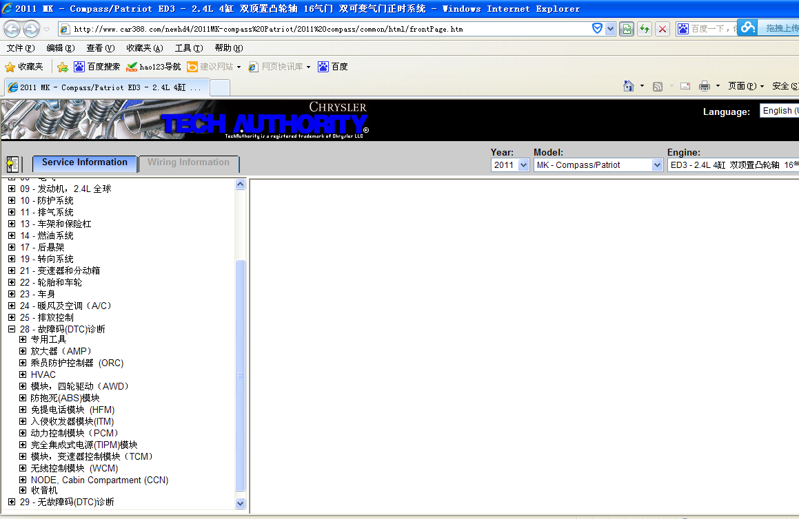This screenshot has width=799, height=519.
Task: Switch to the Service Information tab
Action: click(x=85, y=163)
